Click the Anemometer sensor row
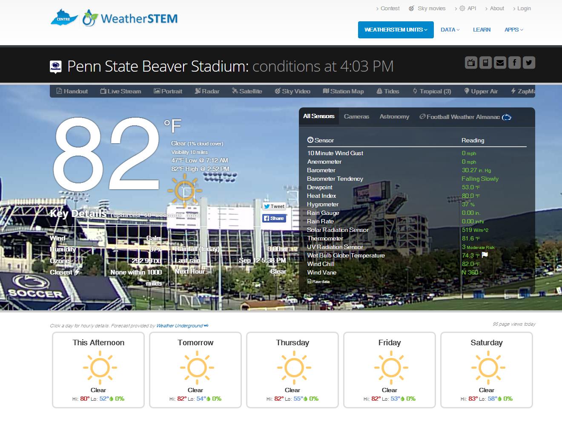The height and width of the screenshot is (422, 562). (417, 162)
